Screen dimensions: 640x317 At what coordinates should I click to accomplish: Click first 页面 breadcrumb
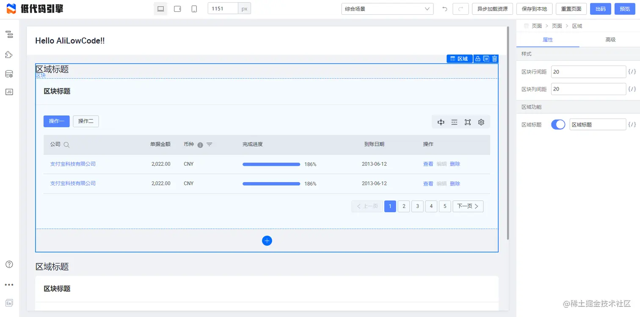537,26
